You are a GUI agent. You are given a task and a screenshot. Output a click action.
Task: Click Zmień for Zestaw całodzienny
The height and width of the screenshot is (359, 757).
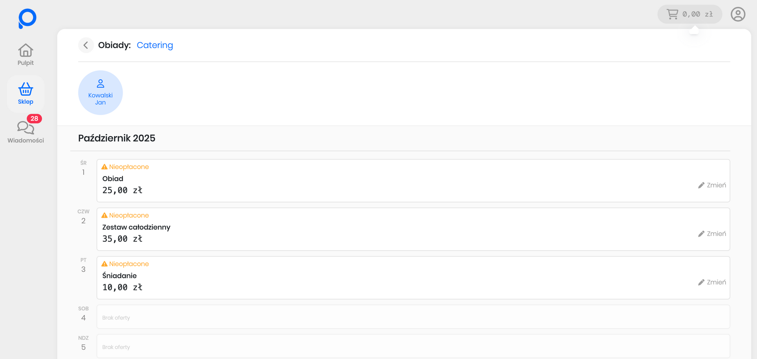coord(712,234)
